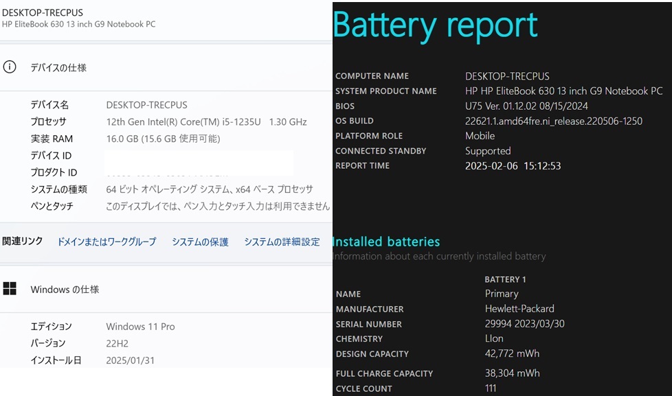672x396 pixels.
Task: Select the デバイスの仕様 section header
Action: click(x=58, y=68)
